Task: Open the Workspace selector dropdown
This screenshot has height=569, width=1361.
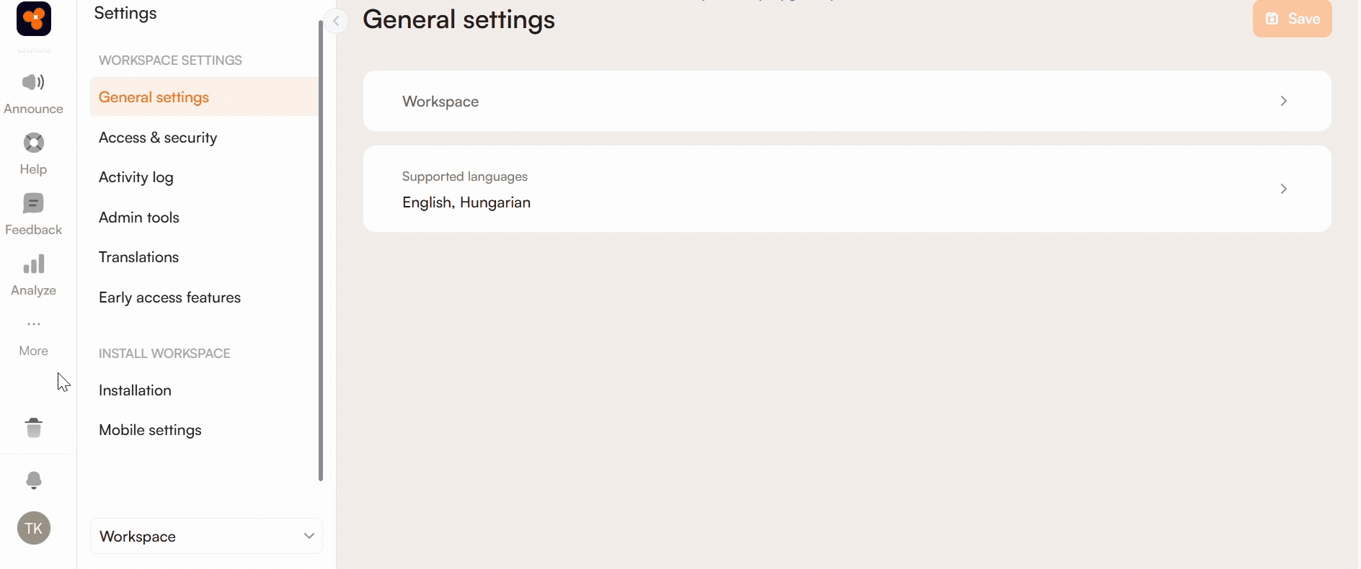Action: point(206,536)
